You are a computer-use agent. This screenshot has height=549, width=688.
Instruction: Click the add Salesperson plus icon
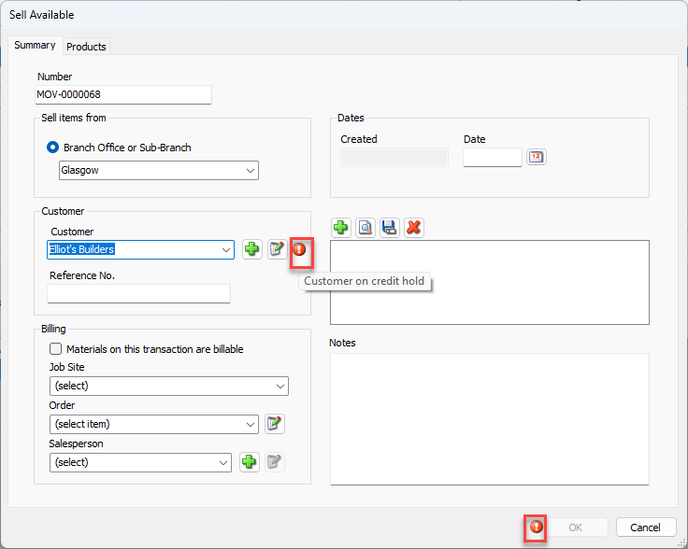point(250,462)
